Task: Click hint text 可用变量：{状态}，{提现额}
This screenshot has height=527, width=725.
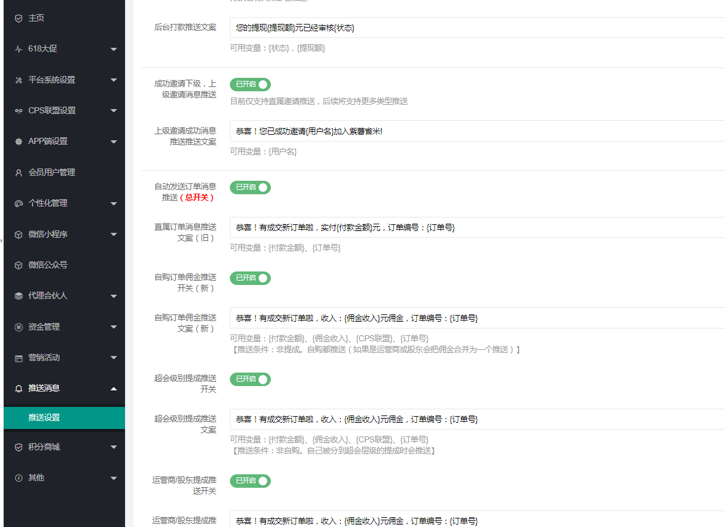Action: pyautogui.click(x=278, y=48)
